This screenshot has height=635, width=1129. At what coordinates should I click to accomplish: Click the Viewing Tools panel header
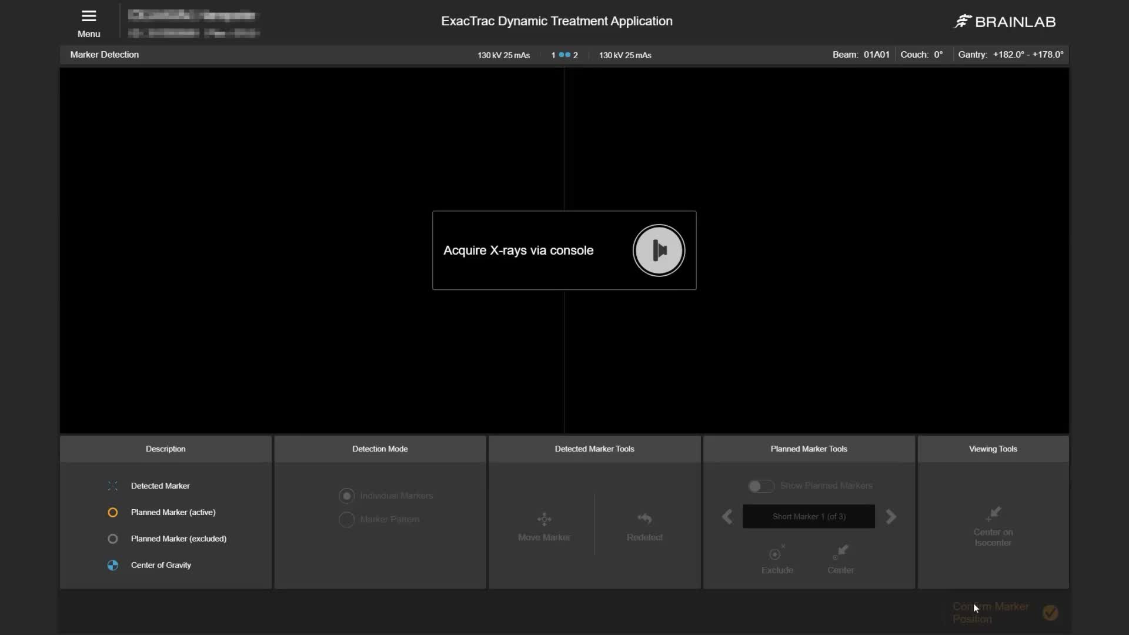pos(993,449)
